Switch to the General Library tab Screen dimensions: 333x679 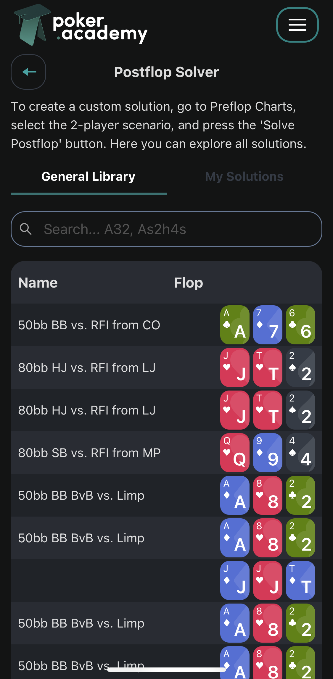point(88,177)
